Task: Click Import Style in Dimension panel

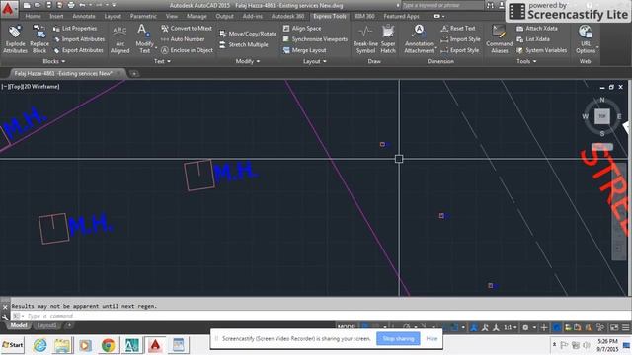Action: [x=460, y=39]
